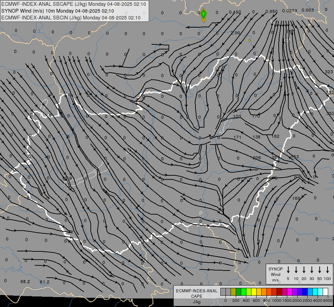Click the wind legend arrow for 100 m/s

(x=328, y=270)
